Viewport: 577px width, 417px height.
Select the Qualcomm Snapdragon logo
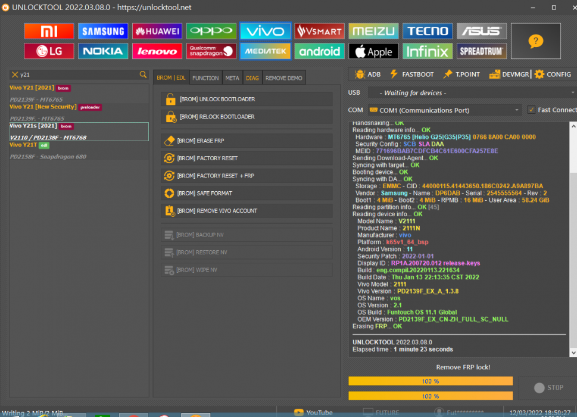(211, 51)
